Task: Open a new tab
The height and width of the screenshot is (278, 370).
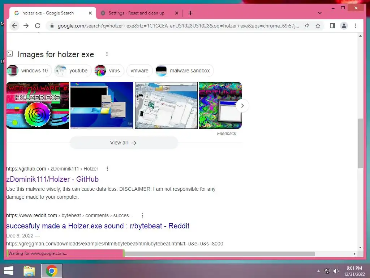Action: pyautogui.click(x=190, y=13)
